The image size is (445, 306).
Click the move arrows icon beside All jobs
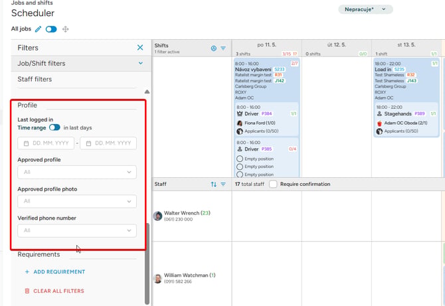pyautogui.click(x=65, y=29)
